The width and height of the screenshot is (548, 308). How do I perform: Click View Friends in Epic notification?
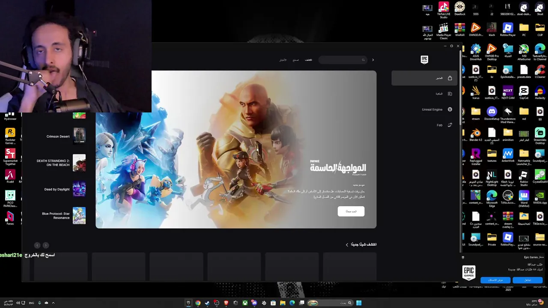[495, 280]
